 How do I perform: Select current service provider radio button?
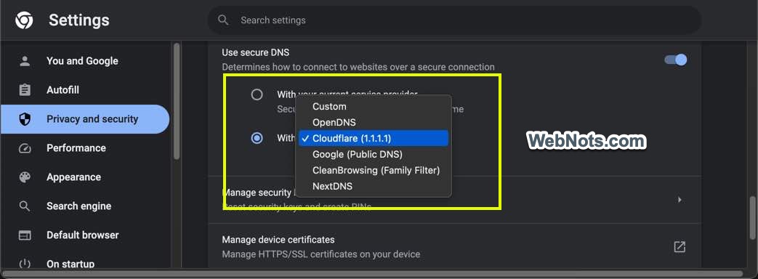tap(257, 94)
